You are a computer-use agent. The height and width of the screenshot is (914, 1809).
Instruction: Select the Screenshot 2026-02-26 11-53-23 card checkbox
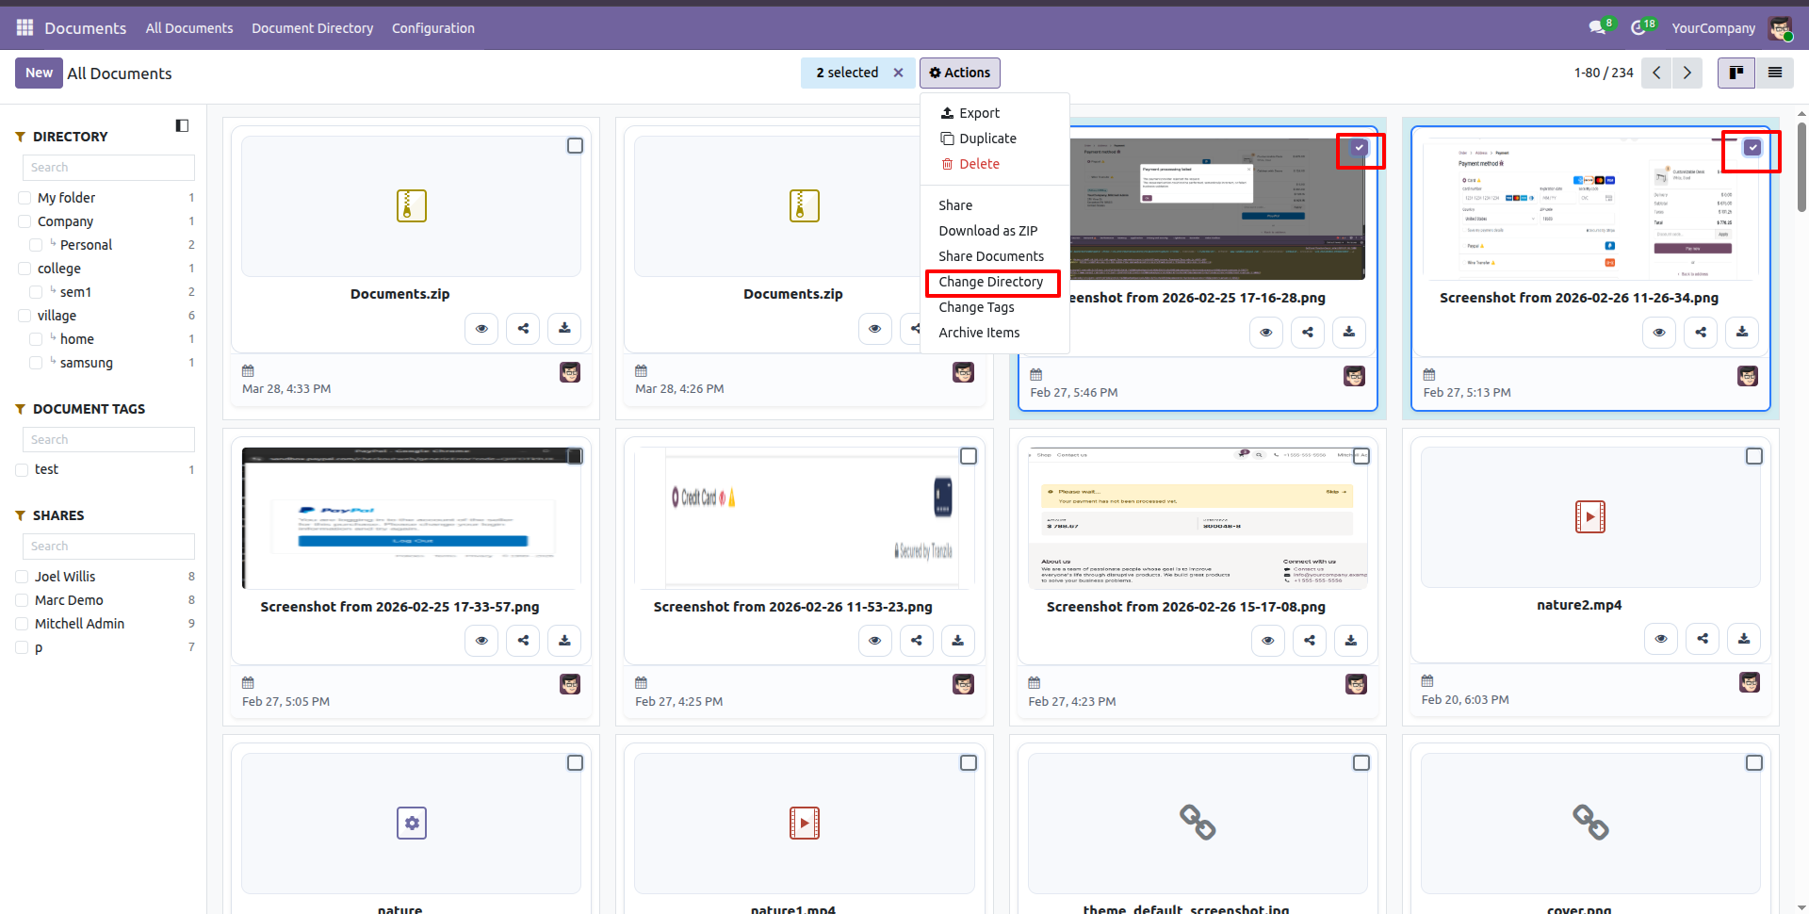pyautogui.click(x=968, y=456)
